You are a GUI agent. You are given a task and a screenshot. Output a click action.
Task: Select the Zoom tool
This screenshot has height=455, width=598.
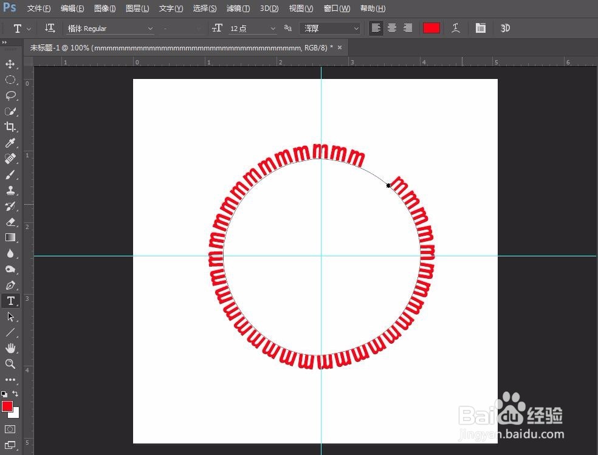(x=10, y=364)
